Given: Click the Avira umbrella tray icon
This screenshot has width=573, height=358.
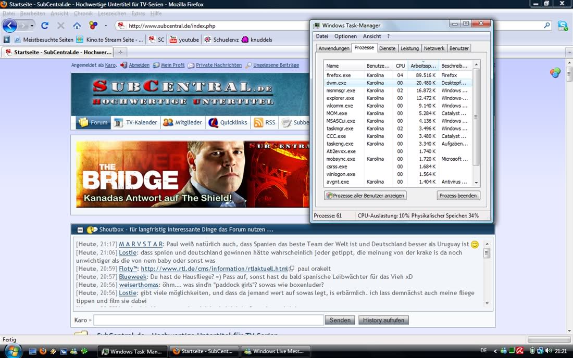Looking at the screenshot, I should coord(520,351).
